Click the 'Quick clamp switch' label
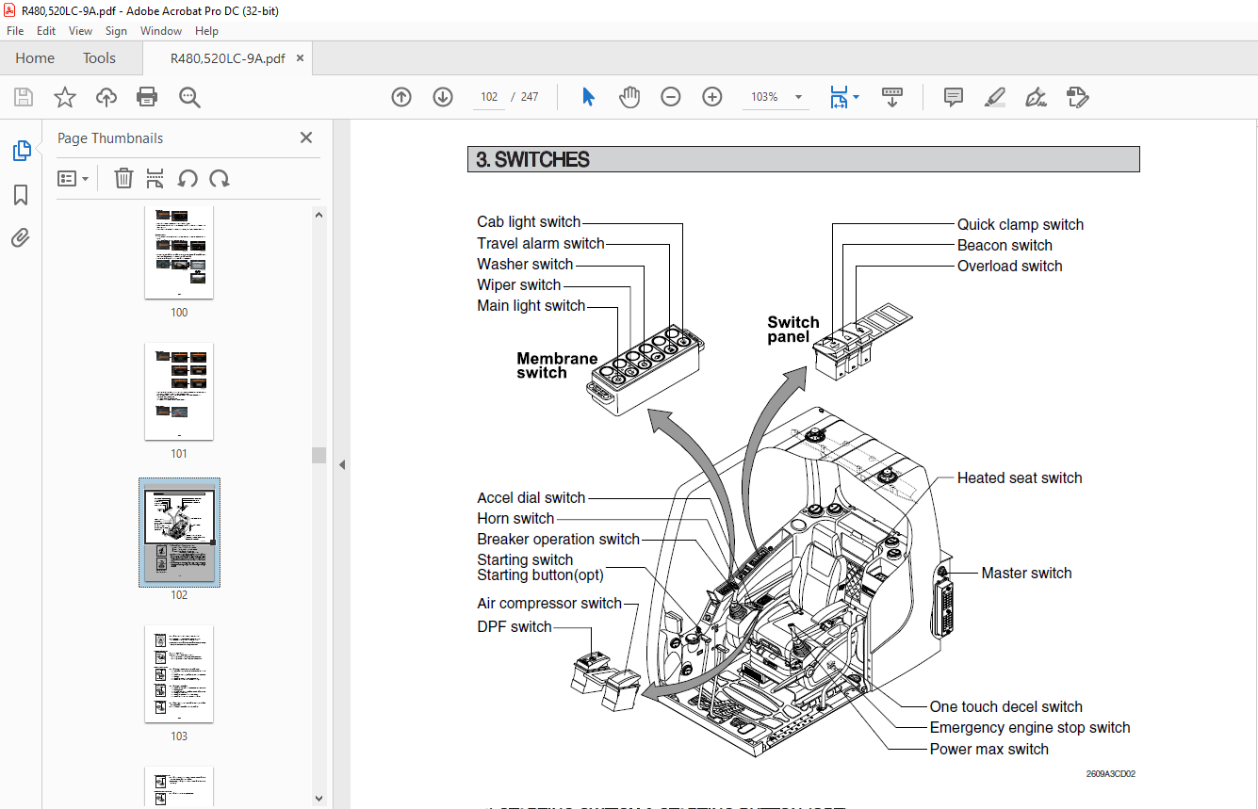 tap(1021, 224)
